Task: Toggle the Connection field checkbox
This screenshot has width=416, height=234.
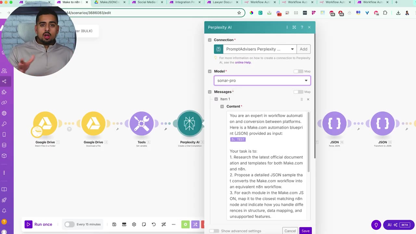Action: click(x=210, y=40)
